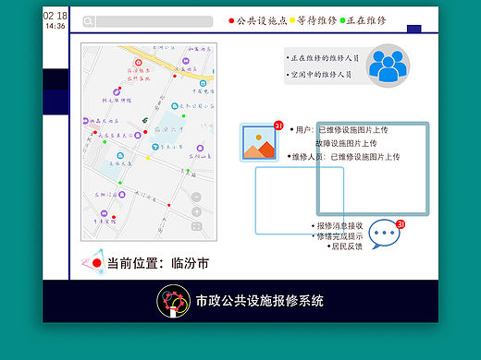Viewport: 481px width, 360px height.
Task: Select the red 公共设施点 legend item
Action: pos(258,20)
